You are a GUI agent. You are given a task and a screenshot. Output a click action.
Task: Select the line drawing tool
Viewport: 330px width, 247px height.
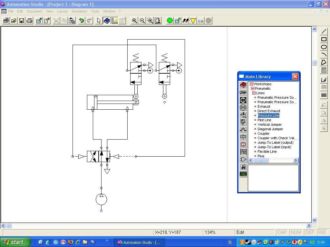pyautogui.click(x=324, y=32)
